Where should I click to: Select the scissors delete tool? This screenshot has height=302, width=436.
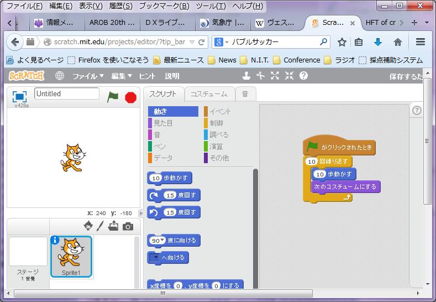260,76
